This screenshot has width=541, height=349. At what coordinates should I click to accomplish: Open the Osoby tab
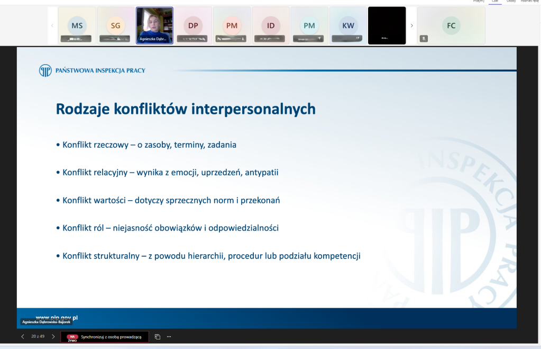click(x=511, y=2)
